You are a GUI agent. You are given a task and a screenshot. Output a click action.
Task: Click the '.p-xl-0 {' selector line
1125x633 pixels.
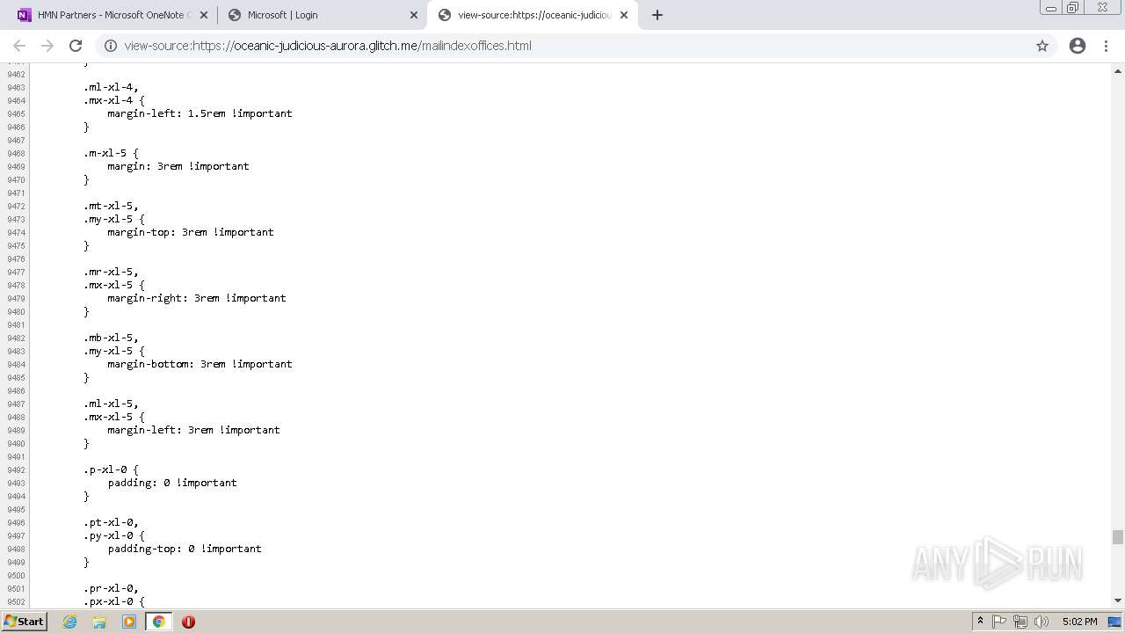pos(111,469)
